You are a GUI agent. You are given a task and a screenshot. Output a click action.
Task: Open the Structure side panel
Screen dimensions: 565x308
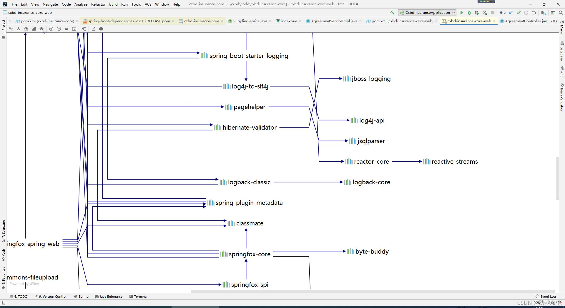[4, 231]
